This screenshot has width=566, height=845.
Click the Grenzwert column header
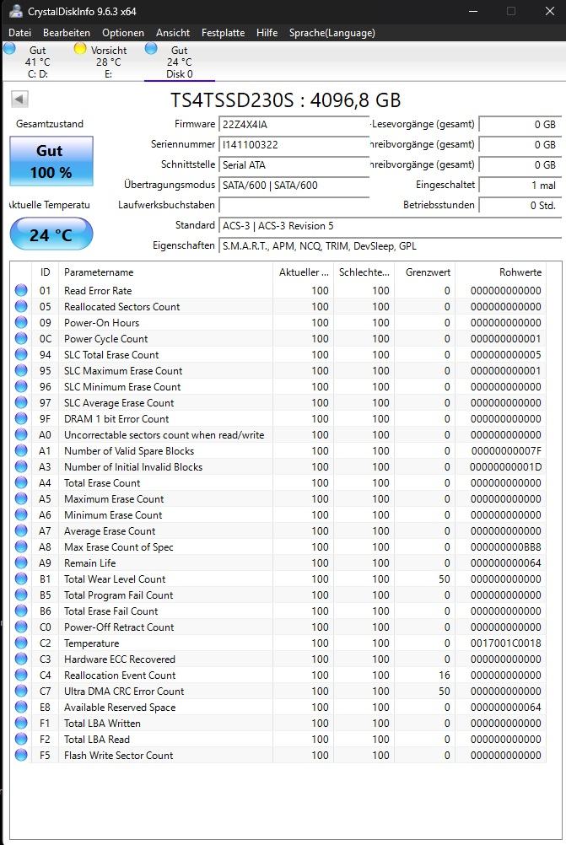(425, 272)
